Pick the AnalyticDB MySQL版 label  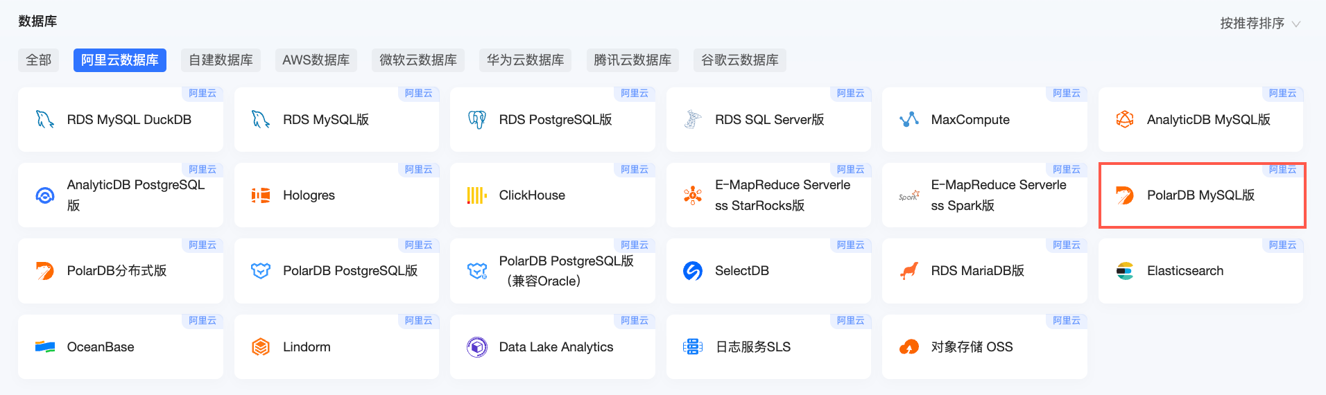point(1209,120)
